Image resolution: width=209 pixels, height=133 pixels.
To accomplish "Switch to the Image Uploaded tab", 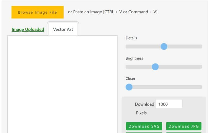I will tap(28, 29).
